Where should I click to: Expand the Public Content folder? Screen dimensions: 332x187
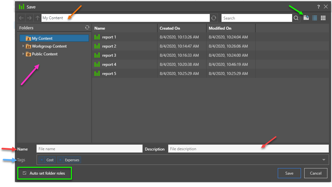[23, 54]
